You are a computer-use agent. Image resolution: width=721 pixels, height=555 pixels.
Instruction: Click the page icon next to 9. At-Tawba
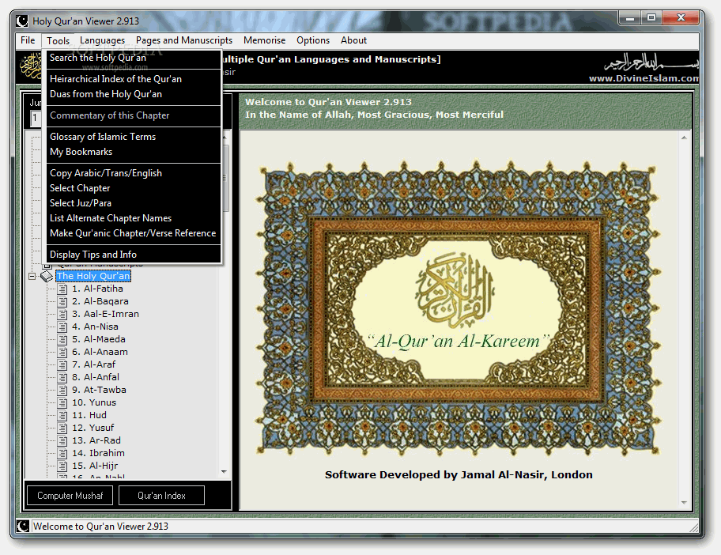[62, 391]
